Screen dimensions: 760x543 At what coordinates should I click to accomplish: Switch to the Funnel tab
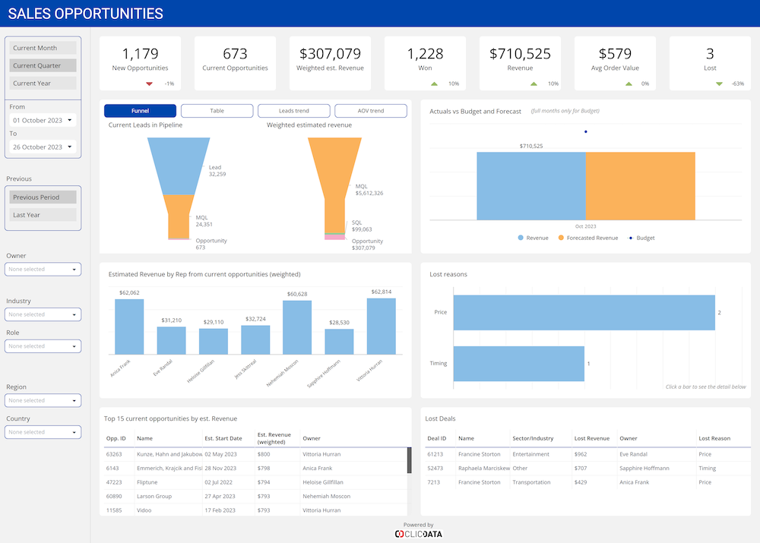click(x=140, y=111)
